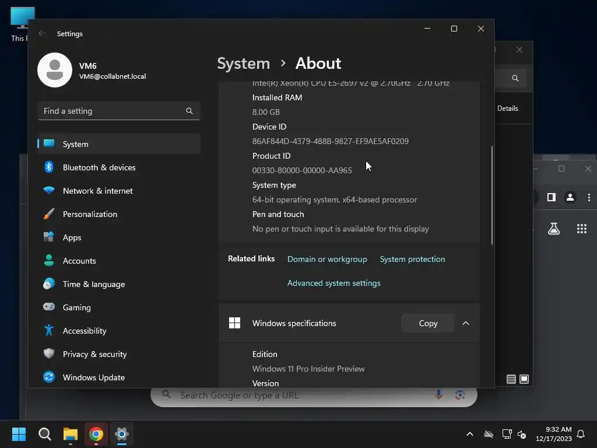Open Chrome three-dot menu
597x448 pixels.
tap(589, 197)
